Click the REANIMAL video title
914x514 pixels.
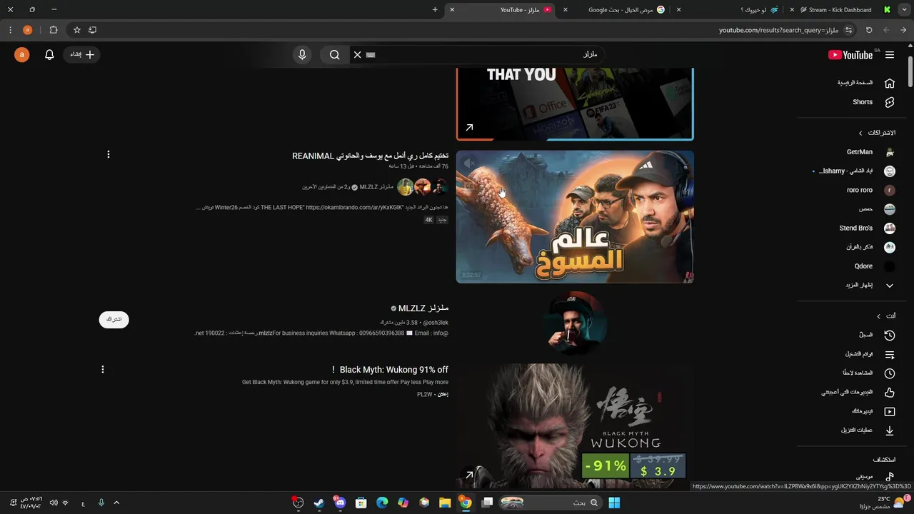[370, 156]
